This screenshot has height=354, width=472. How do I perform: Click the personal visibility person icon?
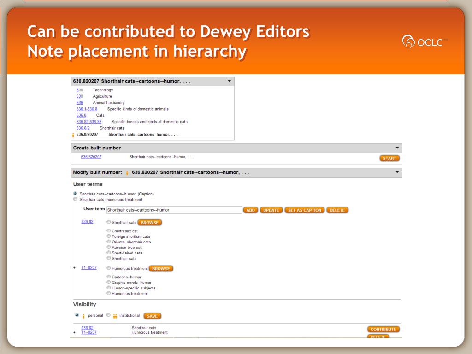pyautogui.click(x=83, y=316)
